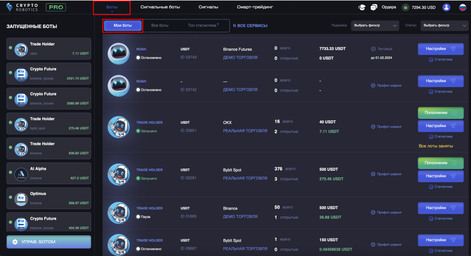Click Настройки for NOAH ID 33743
471x256 pixels.
(441, 49)
